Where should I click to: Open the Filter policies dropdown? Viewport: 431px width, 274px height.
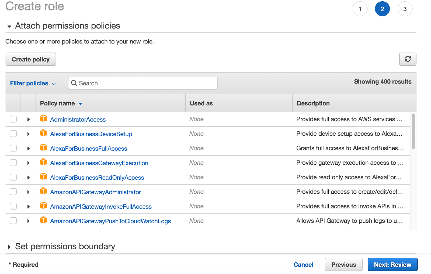pos(33,84)
